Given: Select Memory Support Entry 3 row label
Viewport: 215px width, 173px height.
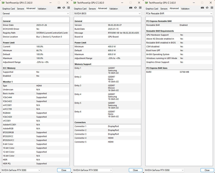Looking at the screenshot, I should [78, 85].
